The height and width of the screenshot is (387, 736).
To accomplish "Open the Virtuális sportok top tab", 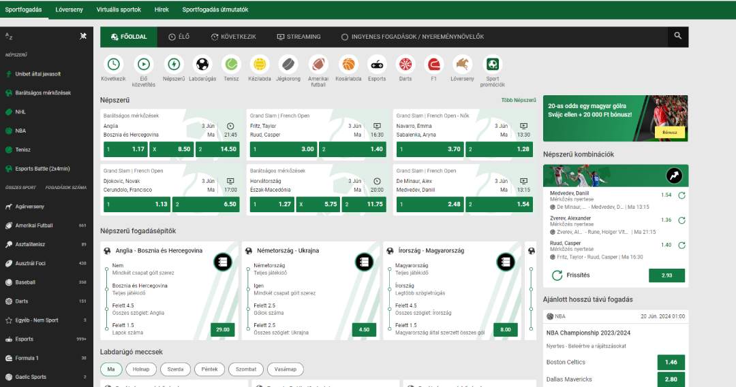I will pyautogui.click(x=119, y=10).
